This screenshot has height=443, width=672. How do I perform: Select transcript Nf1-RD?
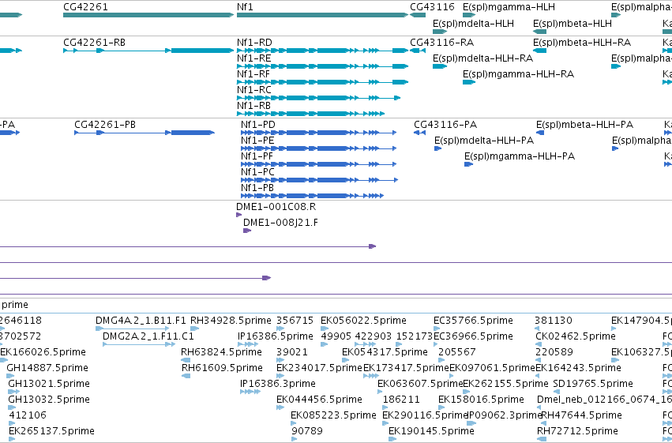click(x=322, y=51)
